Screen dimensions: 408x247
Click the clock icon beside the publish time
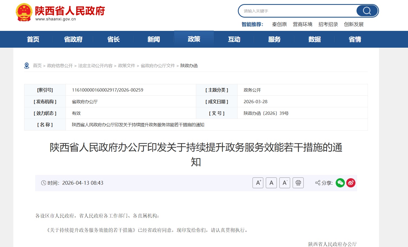[44, 183]
